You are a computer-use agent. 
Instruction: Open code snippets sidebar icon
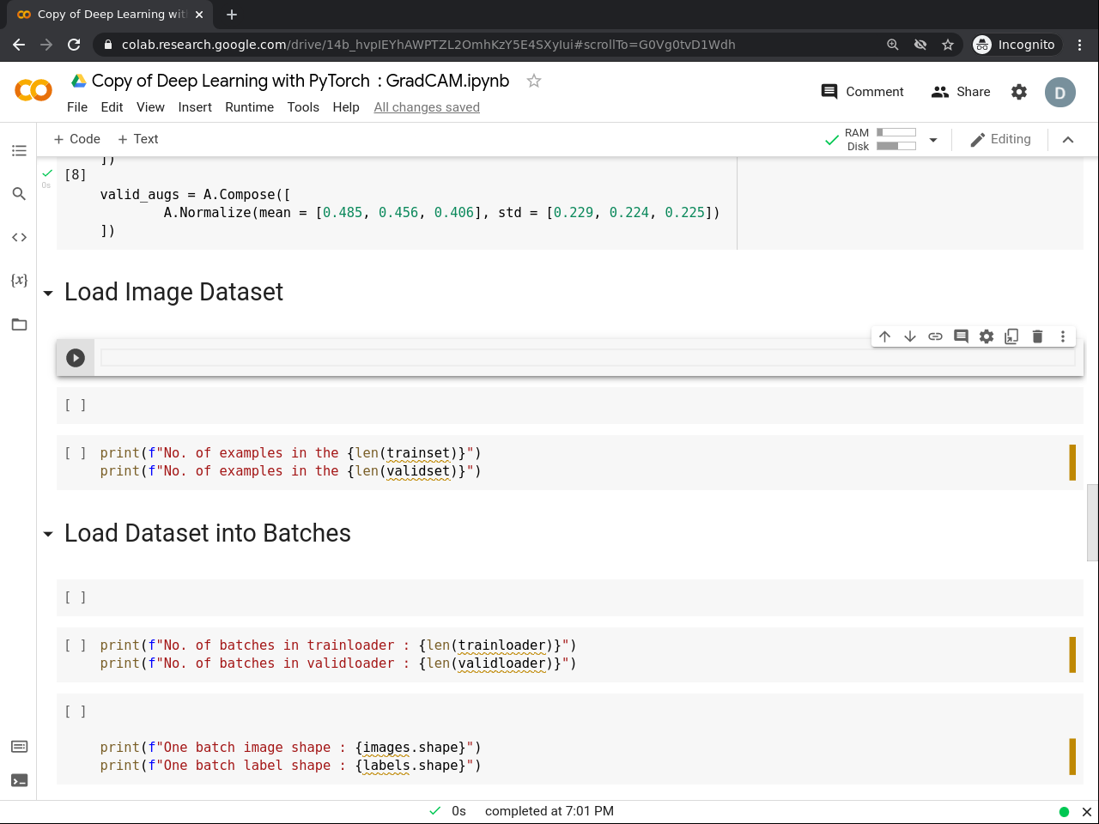click(19, 238)
